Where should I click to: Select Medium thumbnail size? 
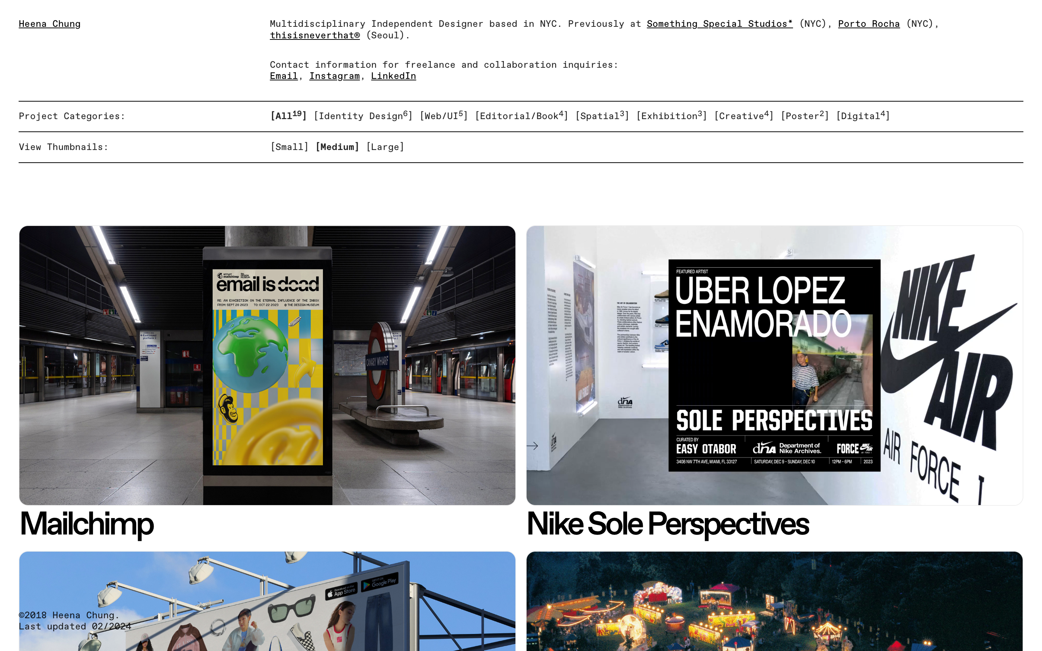tap(337, 147)
